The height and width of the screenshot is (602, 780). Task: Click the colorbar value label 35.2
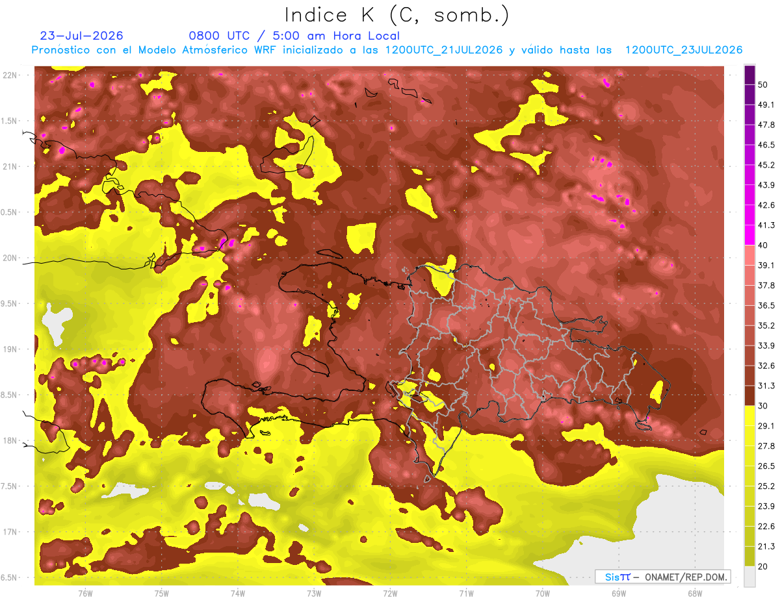[x=766, y=325]
